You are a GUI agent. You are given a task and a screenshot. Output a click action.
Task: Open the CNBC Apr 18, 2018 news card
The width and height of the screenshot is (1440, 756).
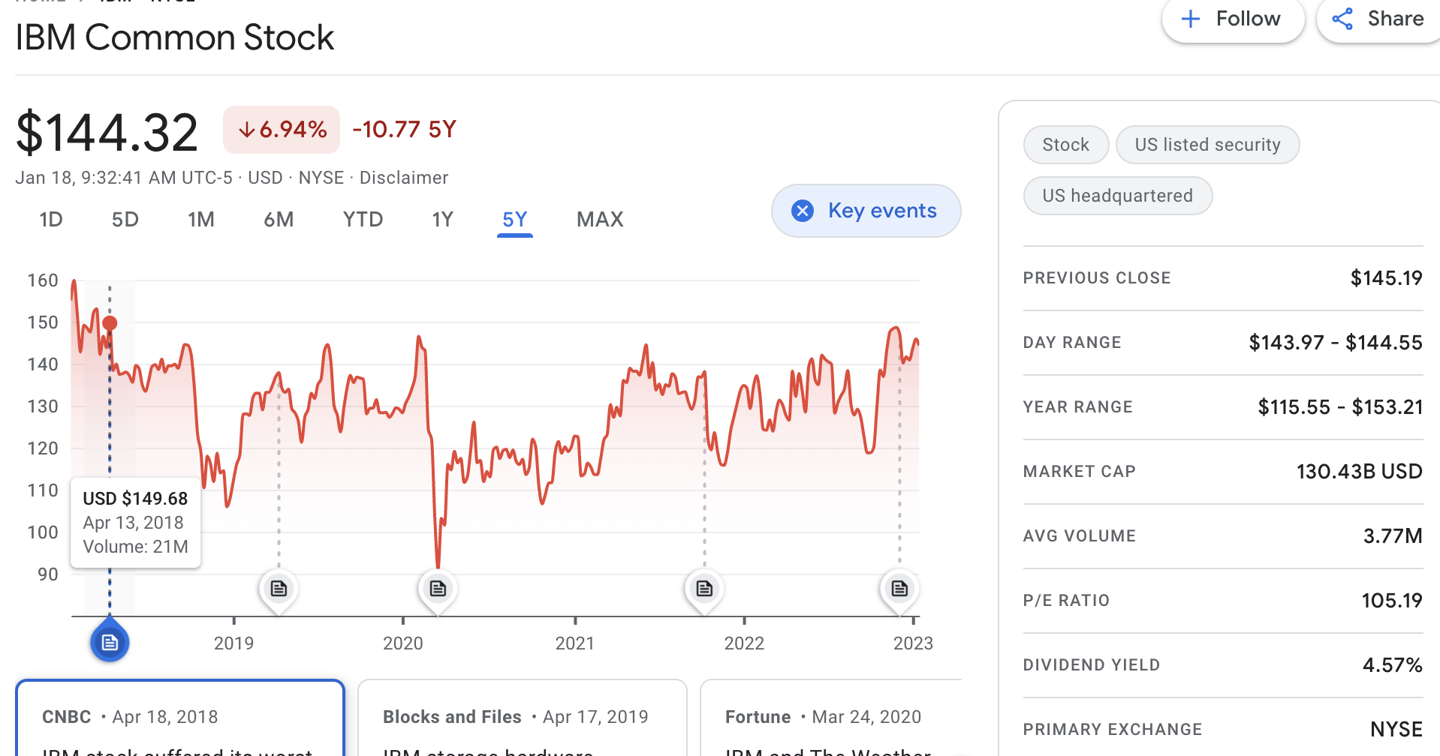click(x=180, y=720)
